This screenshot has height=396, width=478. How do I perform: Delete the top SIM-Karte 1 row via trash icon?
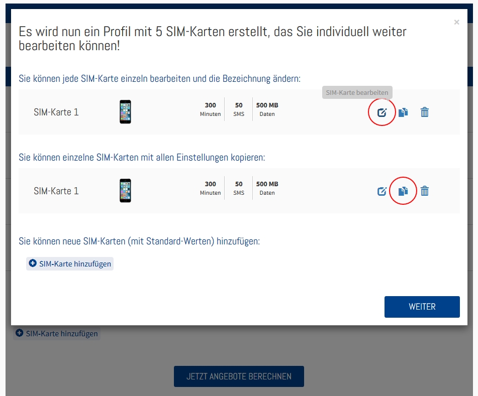coord(425,112)
